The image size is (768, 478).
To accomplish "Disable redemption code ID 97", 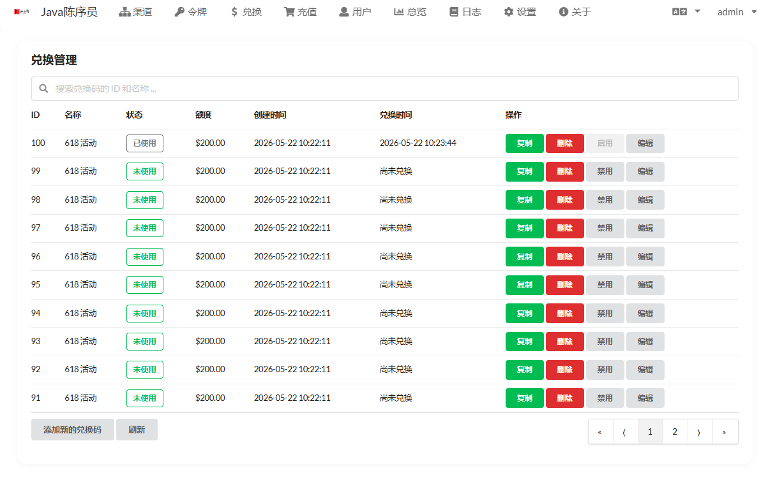I will coord(605,228).
